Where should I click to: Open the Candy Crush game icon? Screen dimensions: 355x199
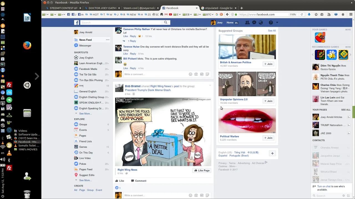(320, 37)
